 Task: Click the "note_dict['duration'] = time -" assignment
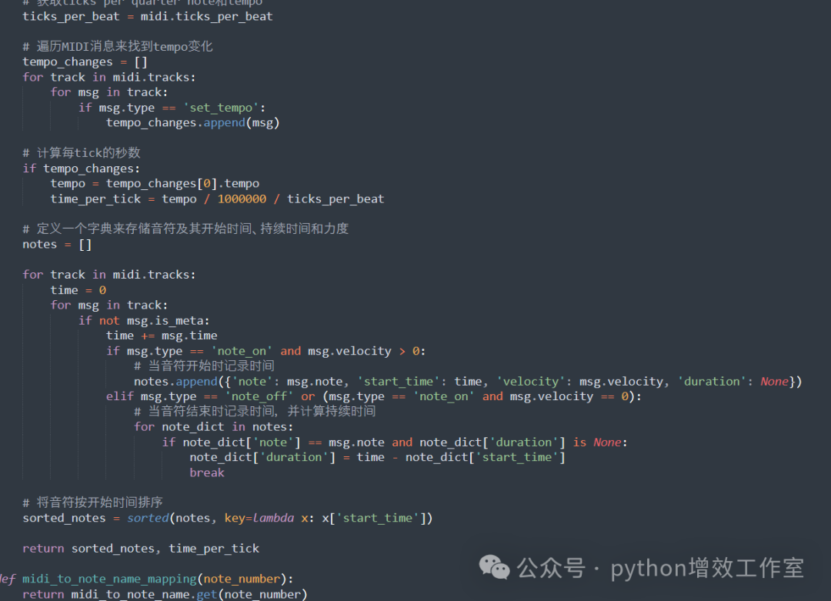(294, 457)
